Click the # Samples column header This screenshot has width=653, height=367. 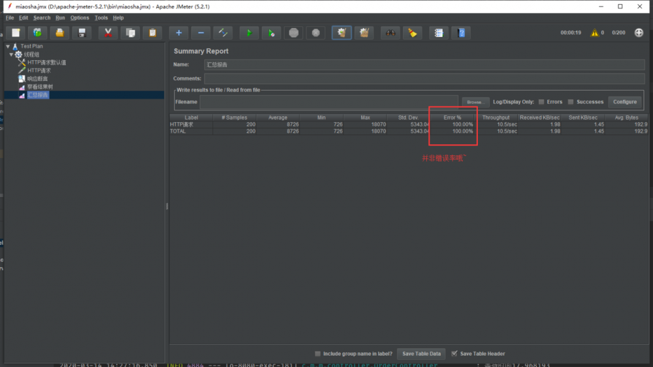point(234,118)
